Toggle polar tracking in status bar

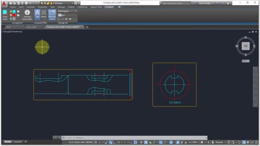pos(118,142)
